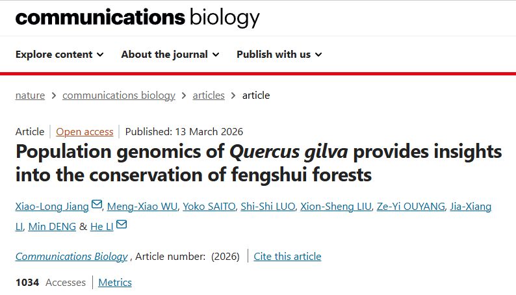The image size is (516, 295).
Task: Click the communications biology site logo
Action: click(137, 18)
